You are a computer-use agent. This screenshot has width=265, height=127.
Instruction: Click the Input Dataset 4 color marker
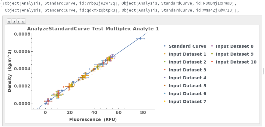click(x=165, y=78)
